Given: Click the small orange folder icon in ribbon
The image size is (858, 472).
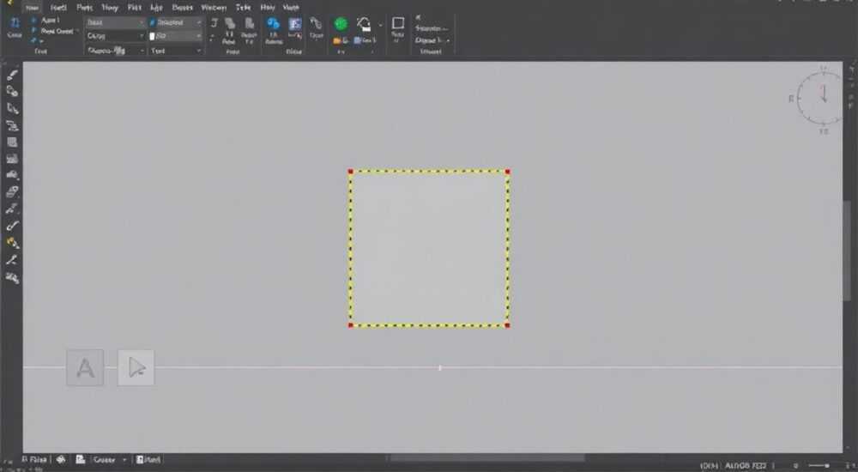Looking at the screenshot, I should tap(337, 40).
